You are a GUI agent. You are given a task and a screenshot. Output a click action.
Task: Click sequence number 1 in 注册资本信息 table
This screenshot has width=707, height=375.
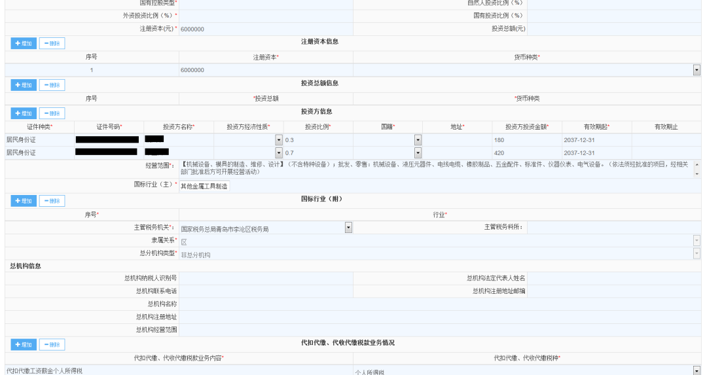click(92, 70)
